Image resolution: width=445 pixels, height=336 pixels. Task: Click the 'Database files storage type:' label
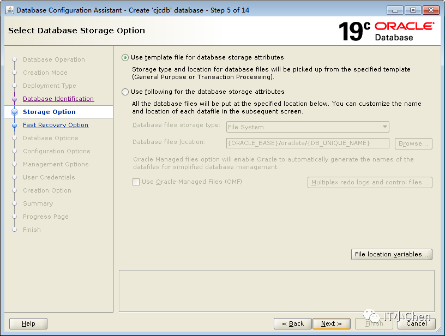click(176, 125)
